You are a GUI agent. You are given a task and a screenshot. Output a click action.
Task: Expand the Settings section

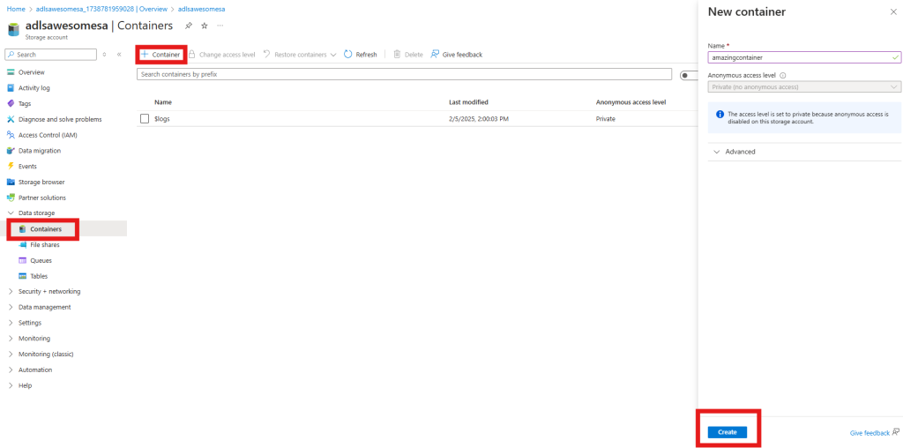pos(11,323)
